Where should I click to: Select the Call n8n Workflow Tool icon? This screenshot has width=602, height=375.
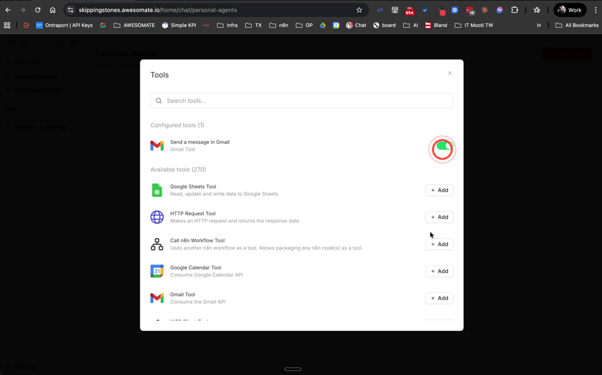click(x=157, y=244)
